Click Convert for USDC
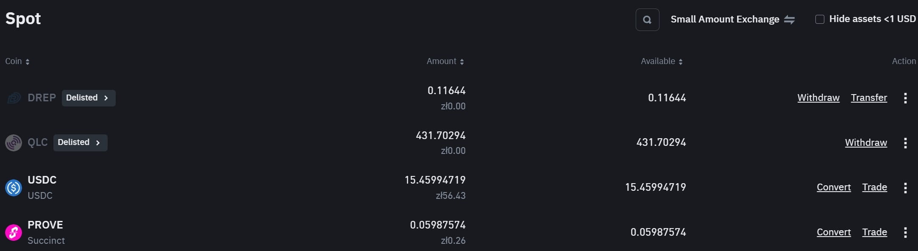 pyautogui.click(x=834, y=187)
